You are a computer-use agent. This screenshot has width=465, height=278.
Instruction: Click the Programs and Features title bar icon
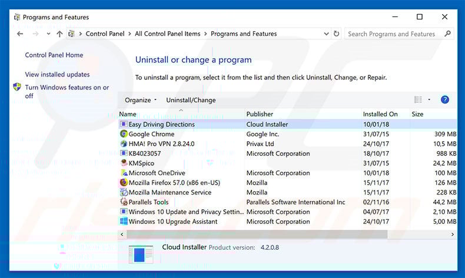(x=17, y=17)
